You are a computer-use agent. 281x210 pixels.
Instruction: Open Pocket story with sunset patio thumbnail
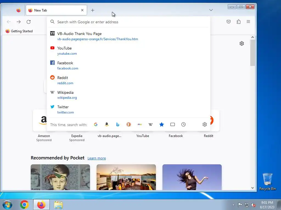point(126,177)
